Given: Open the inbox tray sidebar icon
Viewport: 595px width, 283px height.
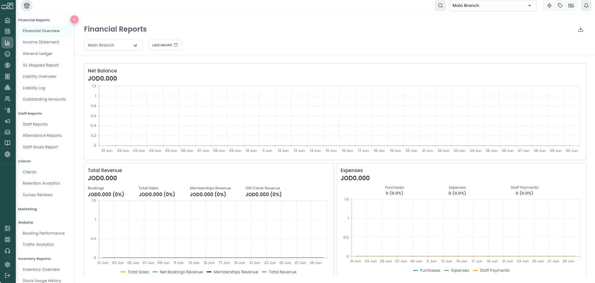Looking at the screenshot, I should pyautogui.click(x=7, y=132).
